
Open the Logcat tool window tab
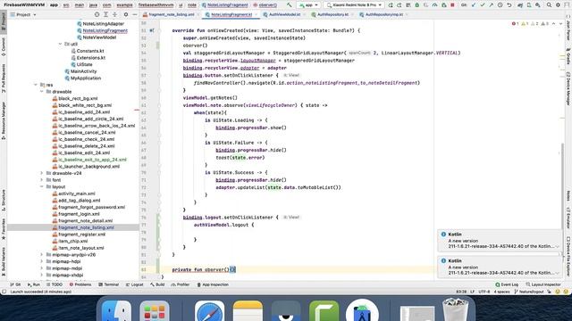pos(134,284)
